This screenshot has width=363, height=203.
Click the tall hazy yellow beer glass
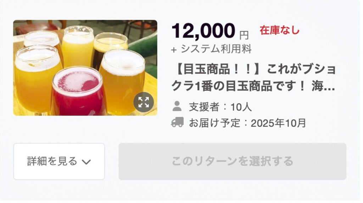(78, 46)
